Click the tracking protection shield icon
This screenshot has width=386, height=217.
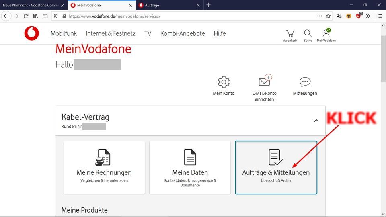pyautogui.click(x=56, y=16)
